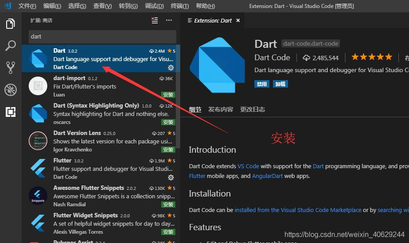Screen dimensions: 409x243
Task: Click the Flutter extension icon
Action: coord(38,168)
